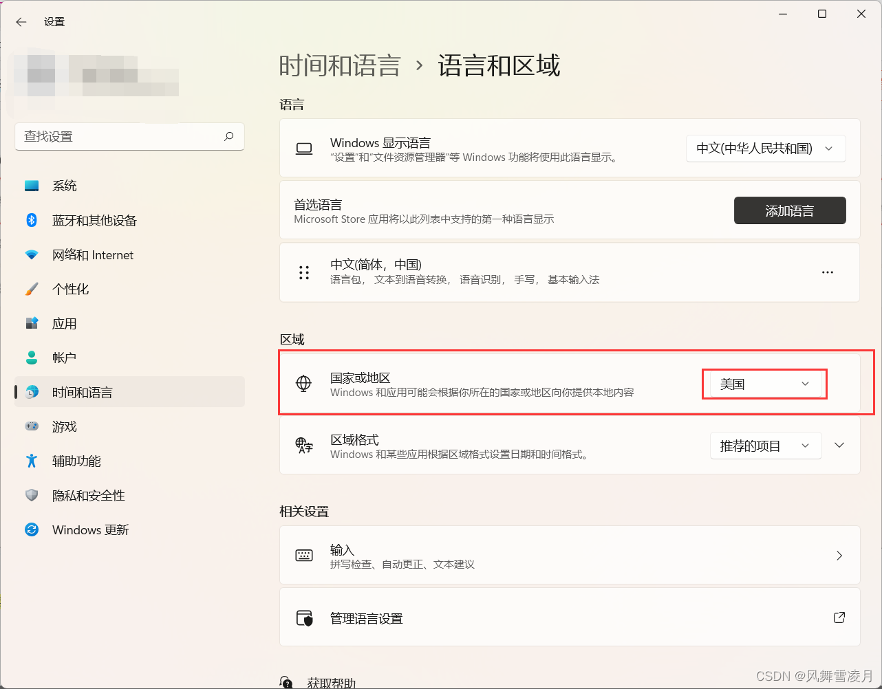
Task: Open the 国家或地区 dropdown showing 美国
Action: (766, 384)
